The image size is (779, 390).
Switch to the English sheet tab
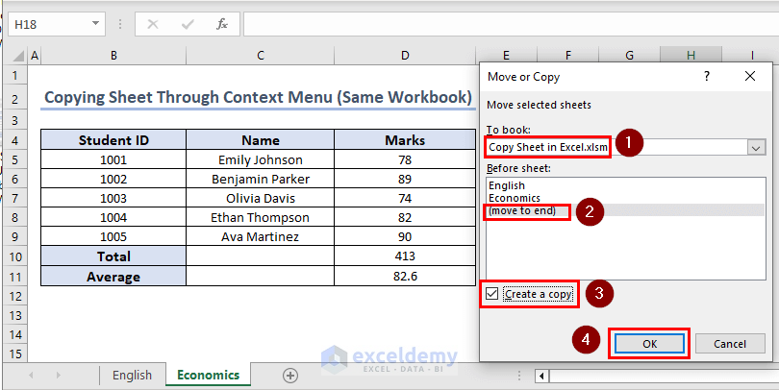pyautogui.click(x=132, y=376)
